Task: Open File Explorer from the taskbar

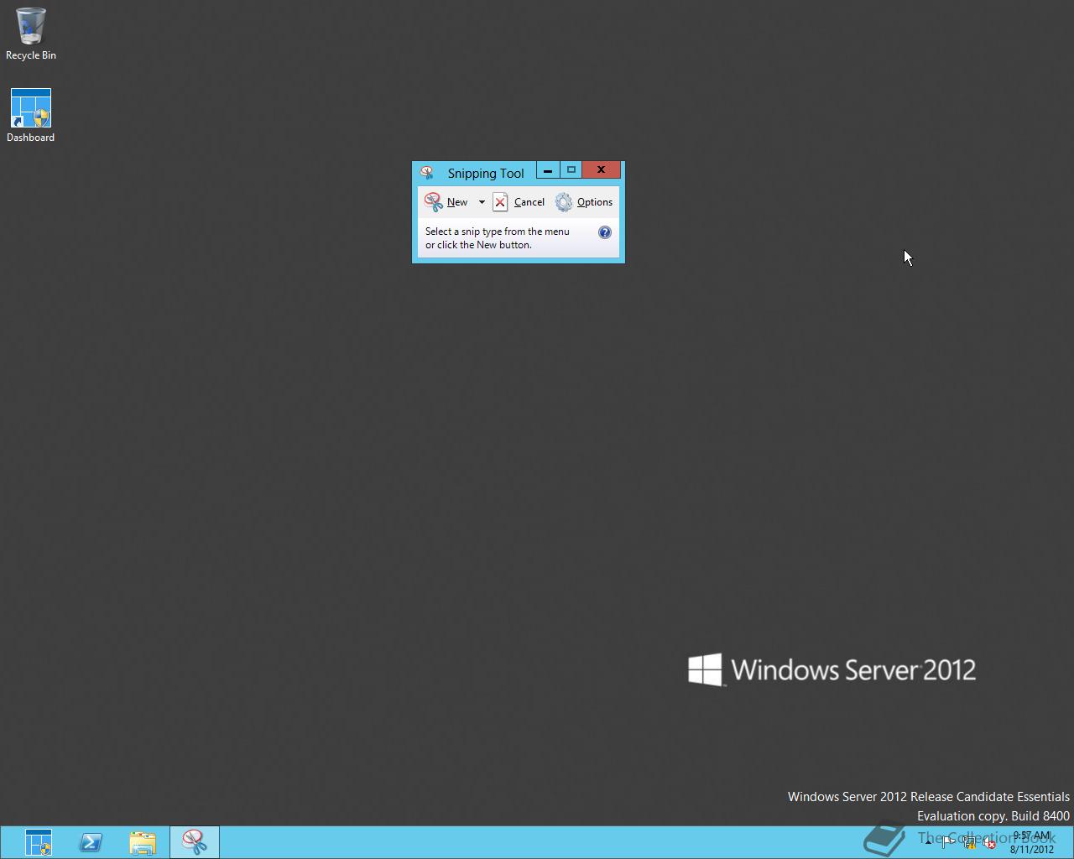Action: click(143, 842)
